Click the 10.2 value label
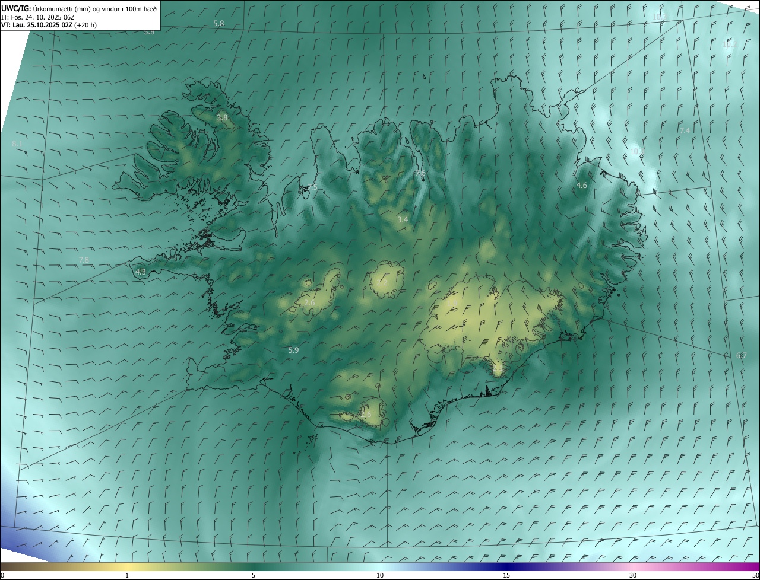The image size is (760, 580). coord(729,44)
